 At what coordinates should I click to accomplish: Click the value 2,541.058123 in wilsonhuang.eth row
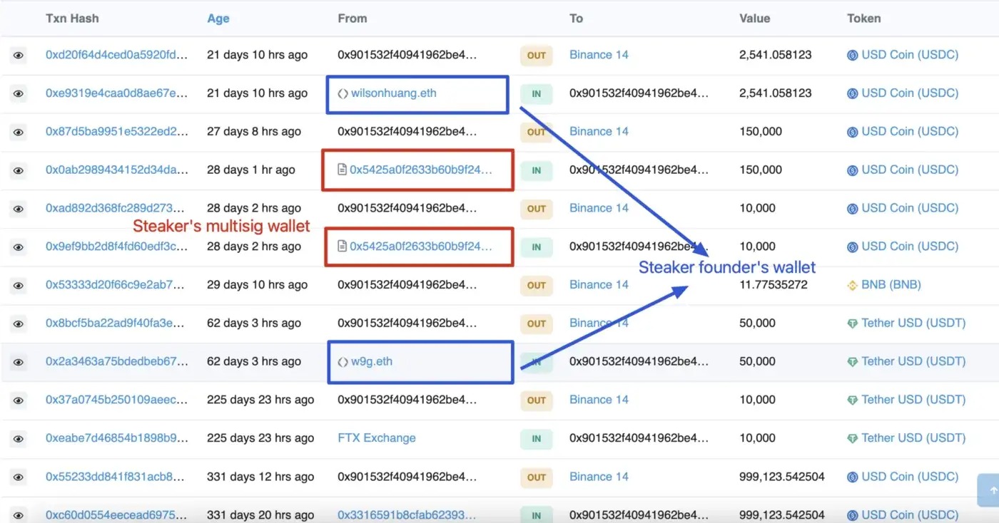pyautogui.click(x=776, y=93)
